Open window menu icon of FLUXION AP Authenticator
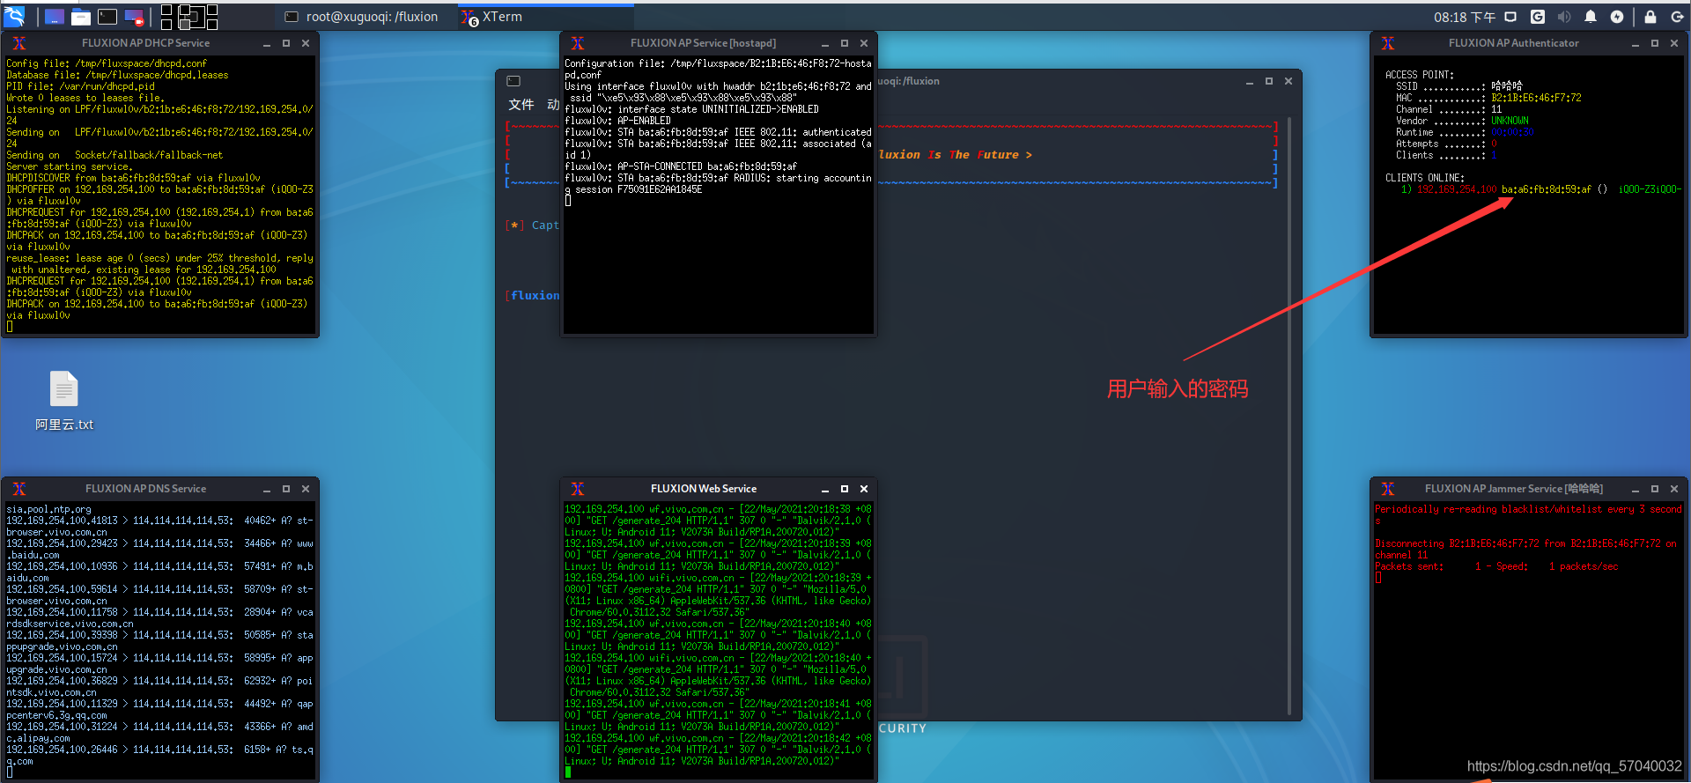1691x783 pixels. (x=1388, y=43)
